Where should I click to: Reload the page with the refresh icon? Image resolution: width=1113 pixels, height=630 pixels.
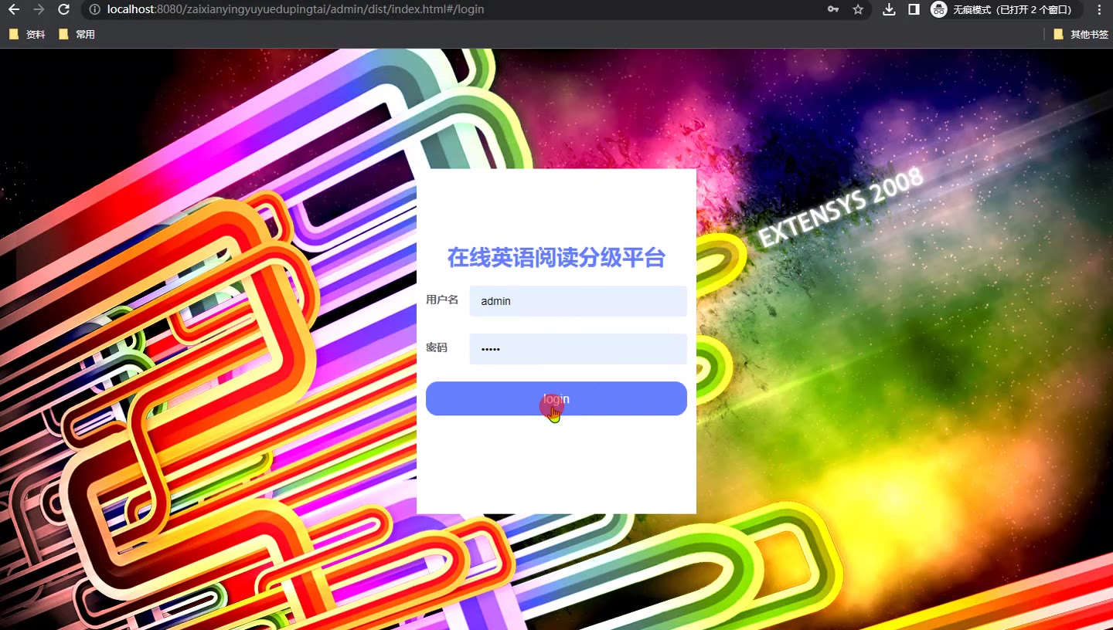pos(64,9)
